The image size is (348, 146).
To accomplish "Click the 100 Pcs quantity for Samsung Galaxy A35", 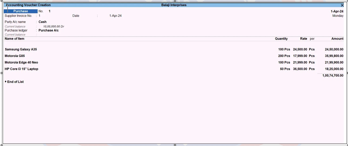I will (284, 49).
